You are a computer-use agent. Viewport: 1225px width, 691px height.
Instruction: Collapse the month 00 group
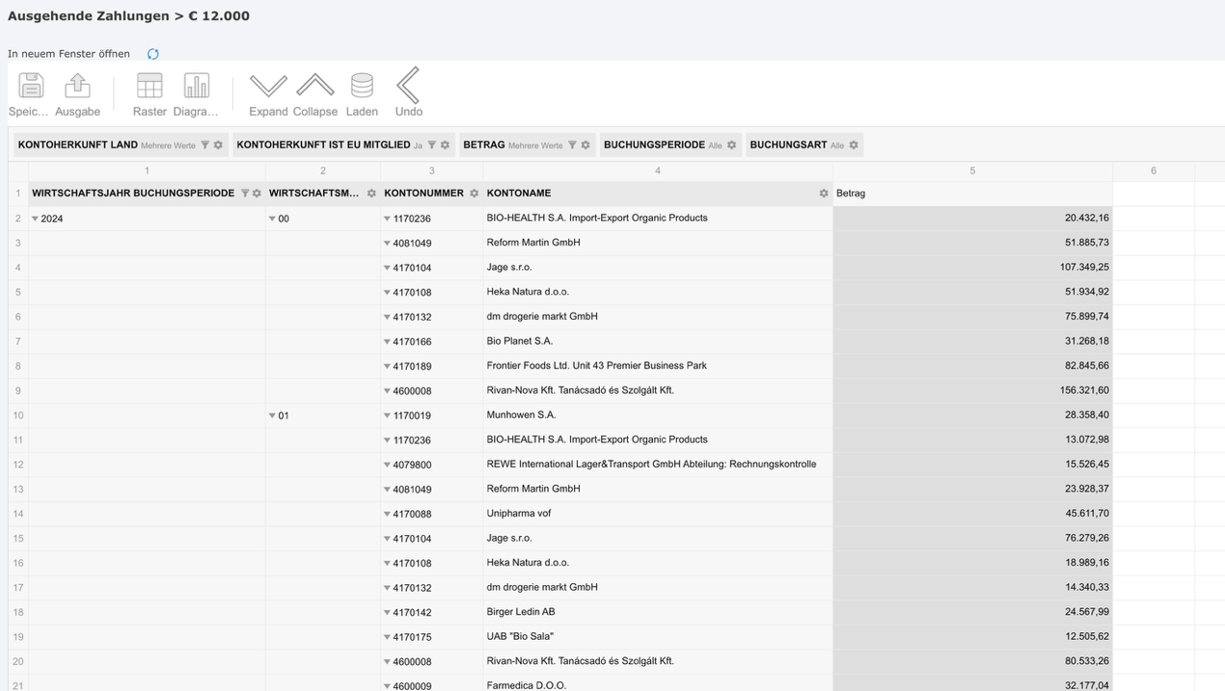tap(273, 219)
